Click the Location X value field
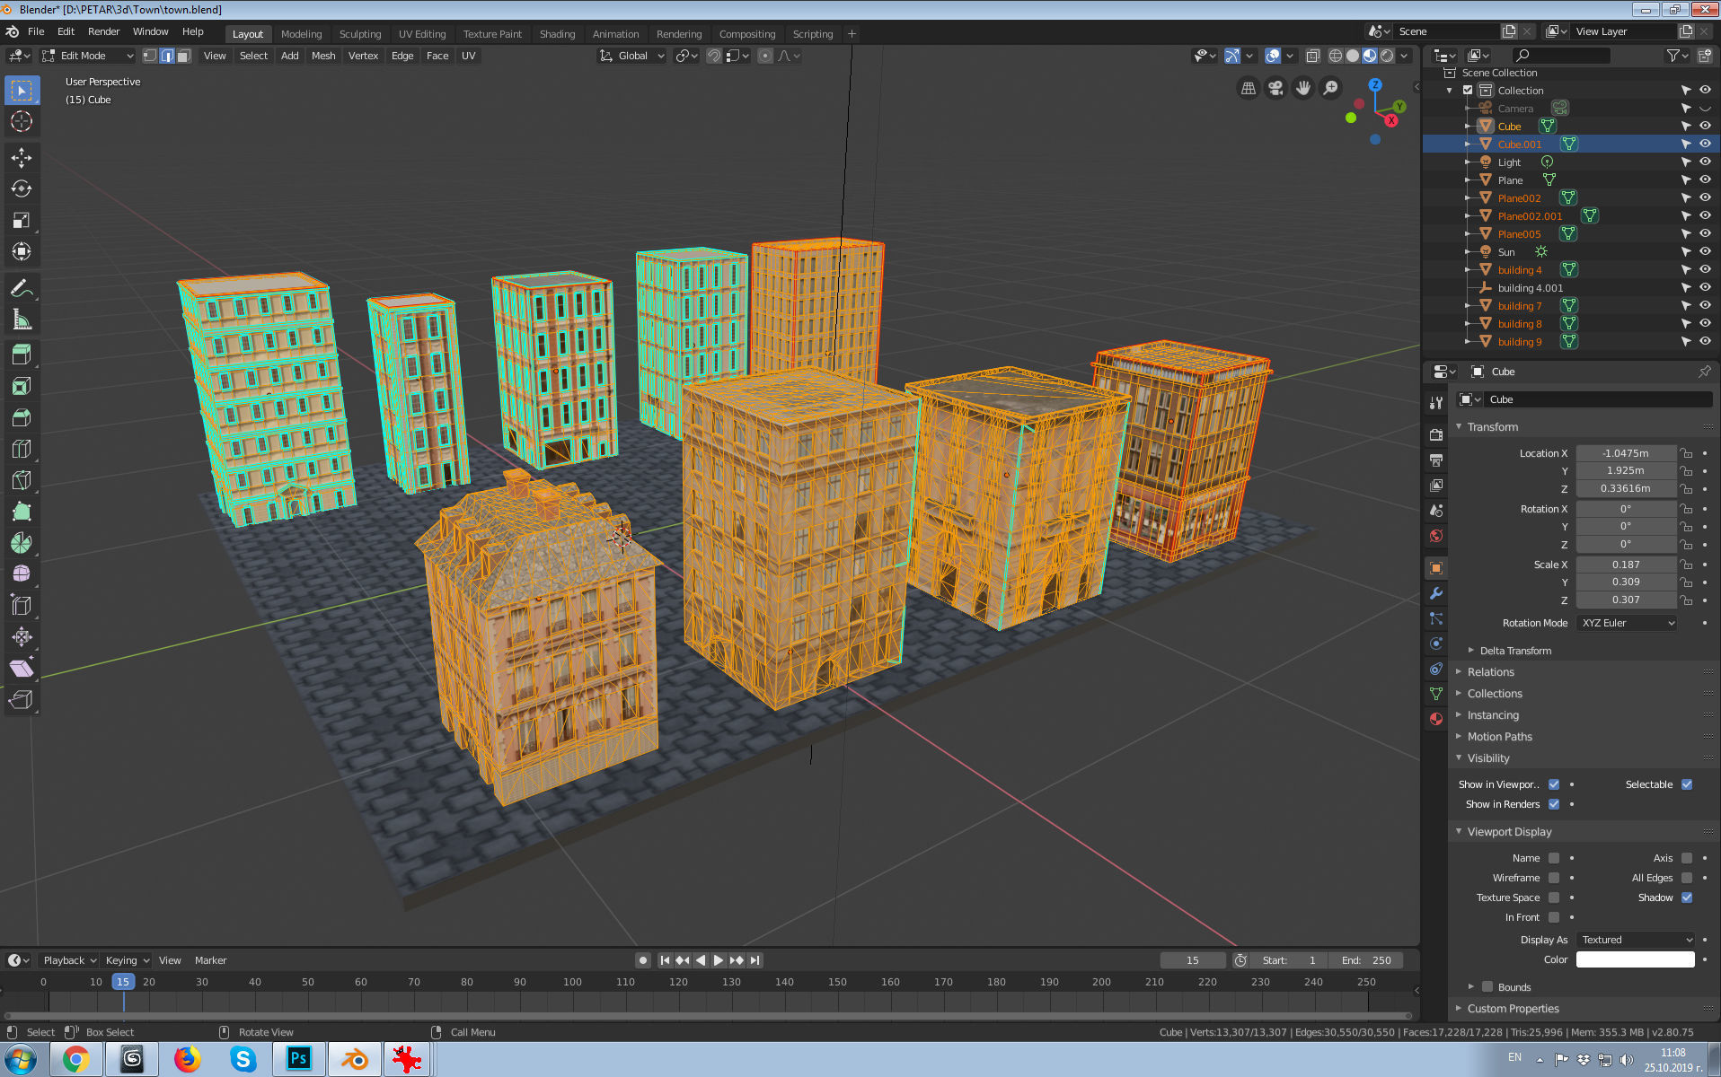The image size is (1721, 1077). point(1626,453)
